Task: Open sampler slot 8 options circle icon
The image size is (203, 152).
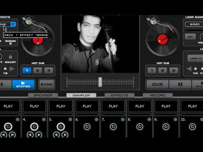Action: coord(149,119)
